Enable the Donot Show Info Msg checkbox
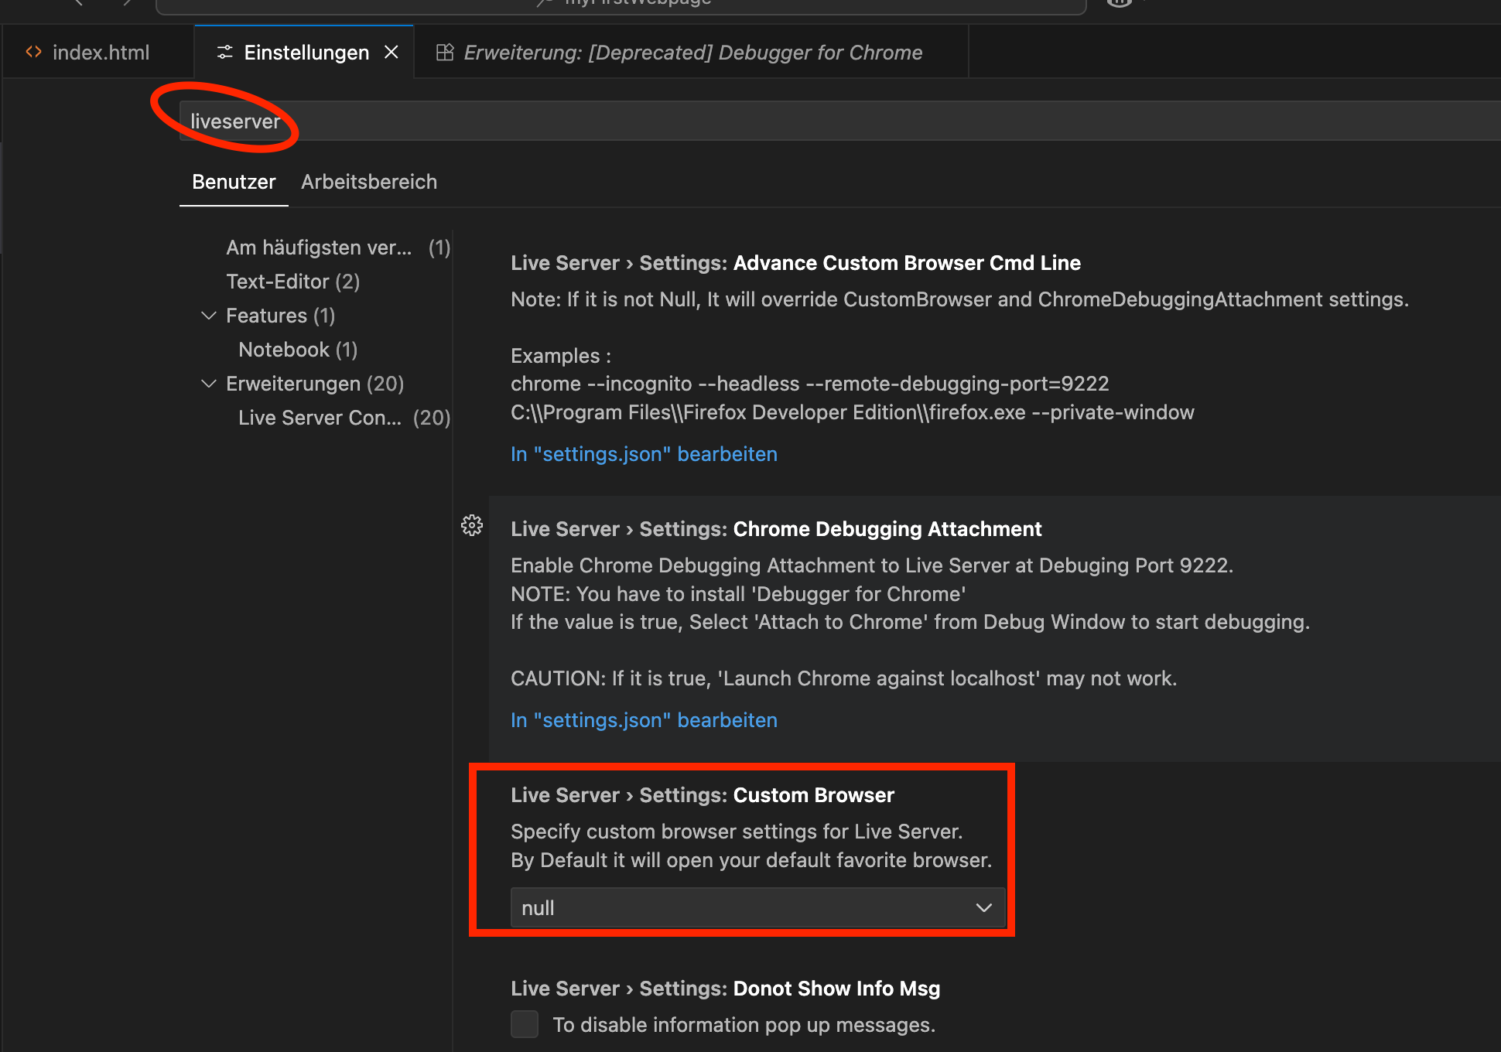Image resolution: width=1501 pixels, height=1052 pixels. pos(524,1023)
